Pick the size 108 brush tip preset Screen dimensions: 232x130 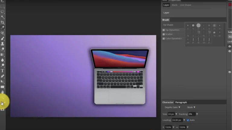[188, 40]
